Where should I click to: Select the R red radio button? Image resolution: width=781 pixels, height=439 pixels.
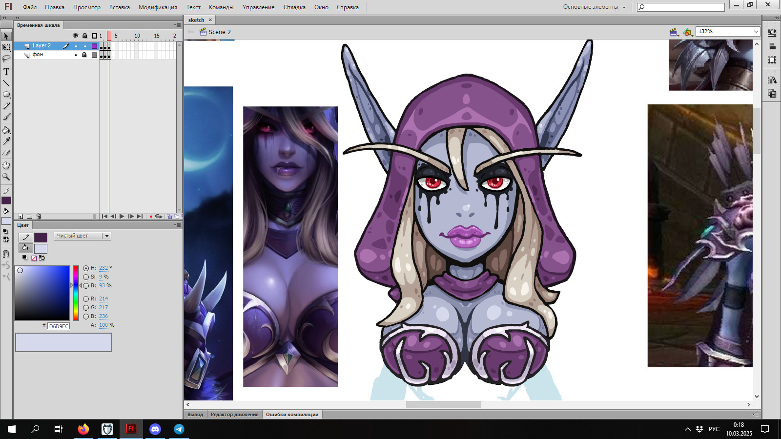click(86, 299)
